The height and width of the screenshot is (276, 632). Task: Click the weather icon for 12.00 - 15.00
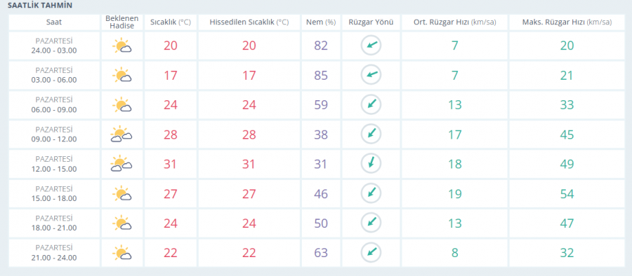click(121, 164)
